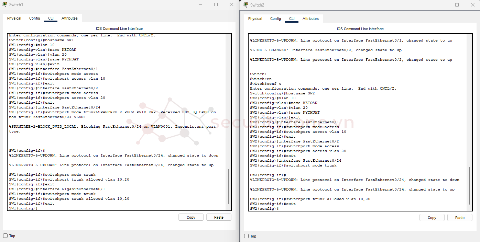
Task: Minimize the Switch2 window
Action: 441,5
